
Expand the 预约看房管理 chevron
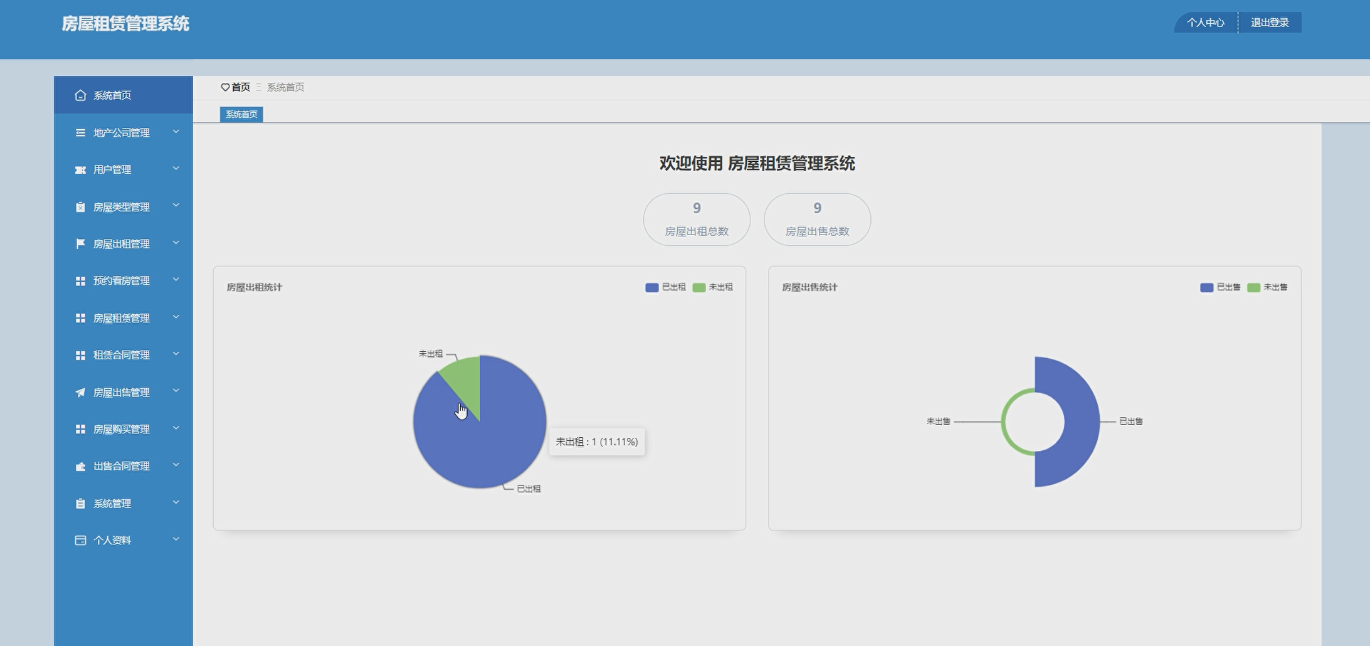(176, 280)
